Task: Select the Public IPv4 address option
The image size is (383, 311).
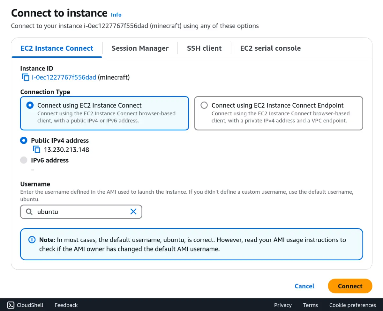Action: (24, 141)
